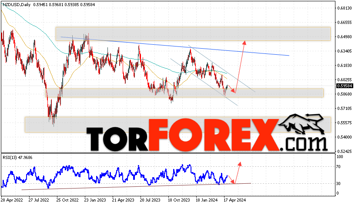Select the blue descending trendline on chart
This screenshot has width=355, height=205.
click(x=175, y=46)
